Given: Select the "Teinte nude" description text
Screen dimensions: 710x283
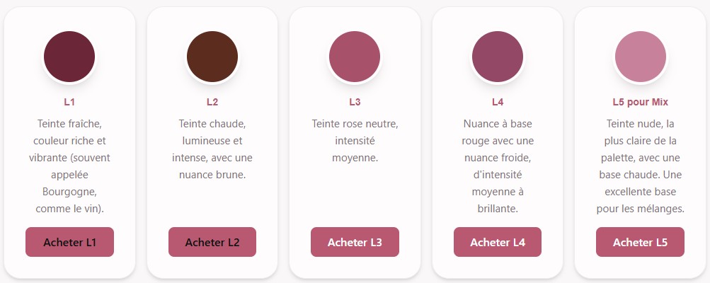Looking at the screenshot, I should (640, 166).
